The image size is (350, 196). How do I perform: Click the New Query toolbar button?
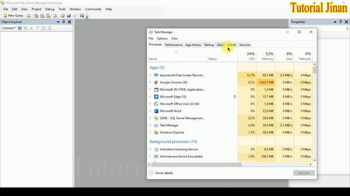pos(13,16)
